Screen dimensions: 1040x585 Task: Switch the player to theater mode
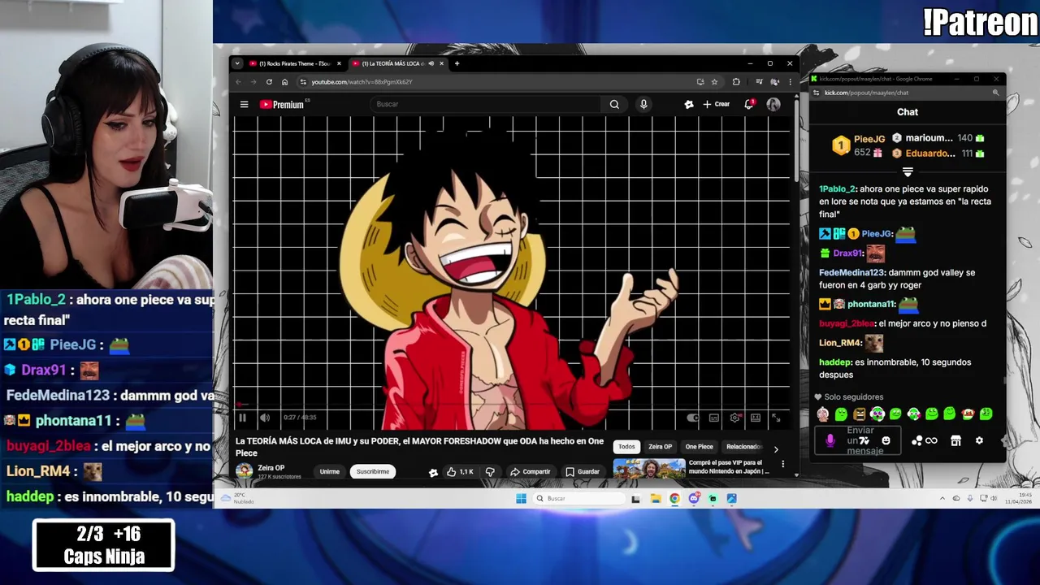(x=756, y=418)
